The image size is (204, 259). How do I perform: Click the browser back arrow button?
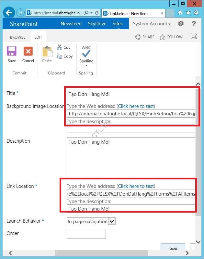pos(9,13)
